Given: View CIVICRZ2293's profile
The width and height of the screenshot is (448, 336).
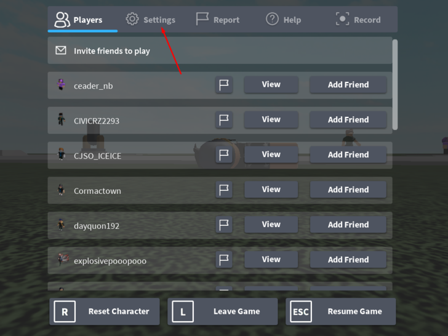Looking at the screenshot, I should tap(271, 119).
